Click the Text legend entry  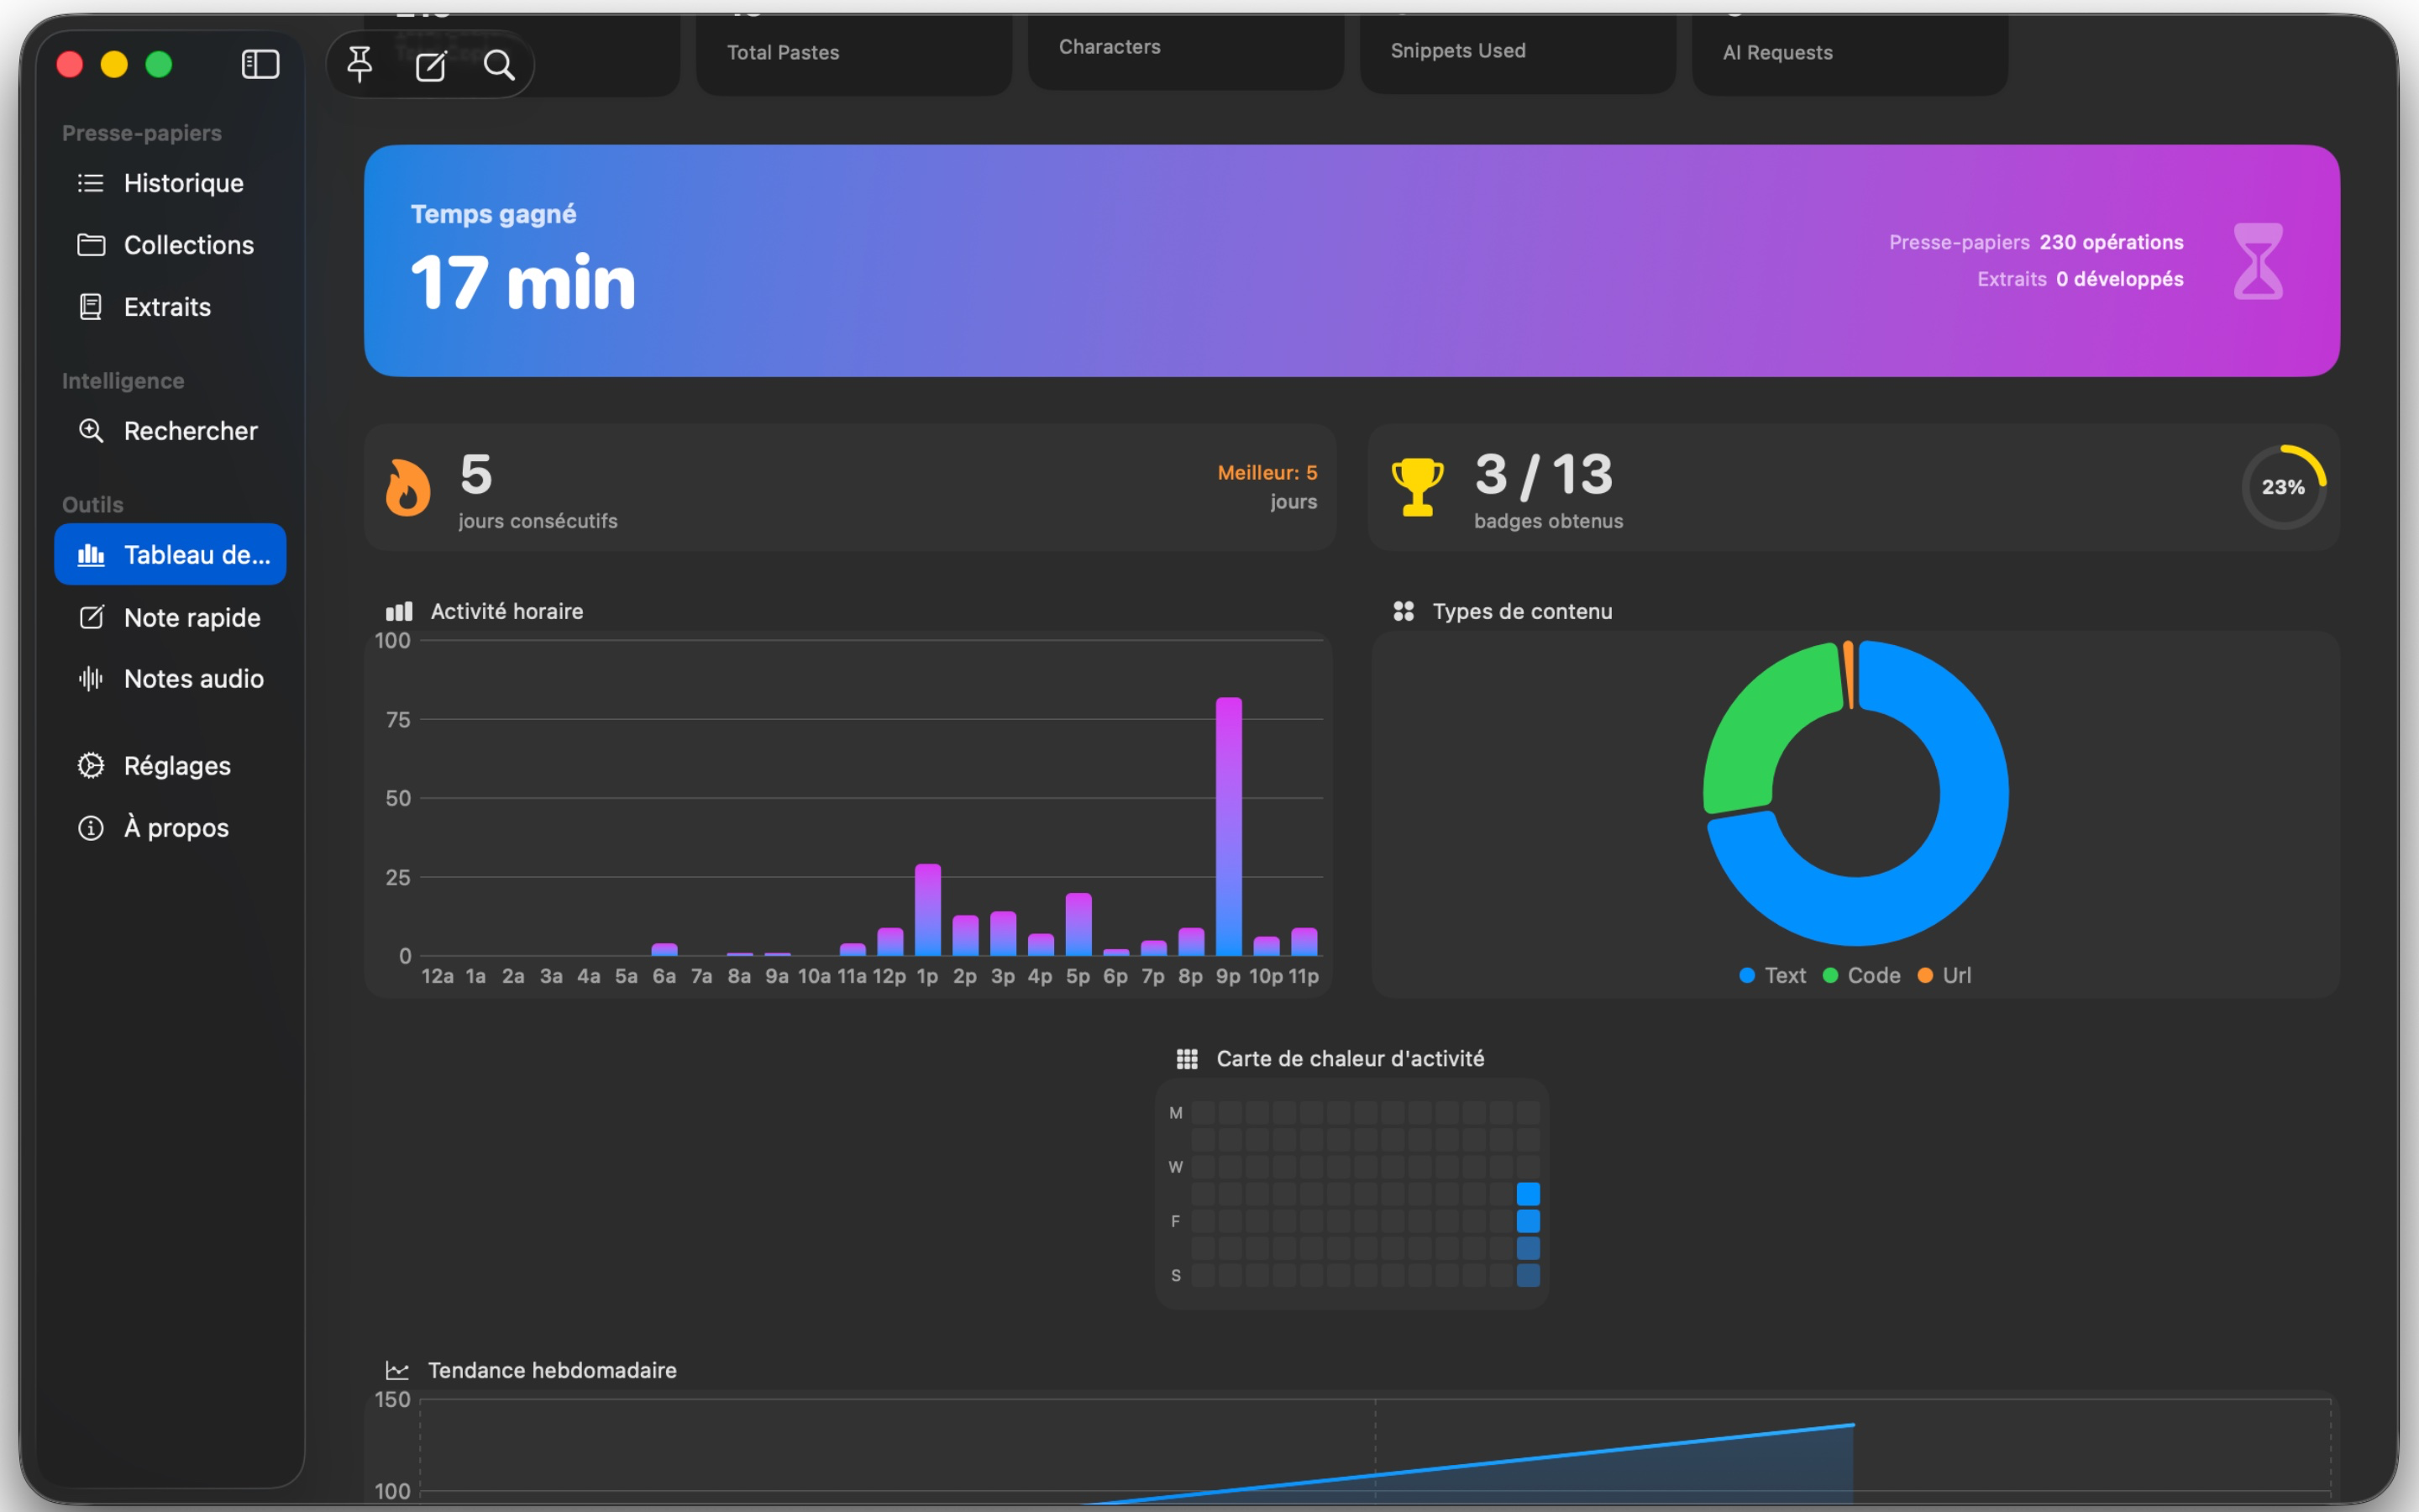point(1772,975)
